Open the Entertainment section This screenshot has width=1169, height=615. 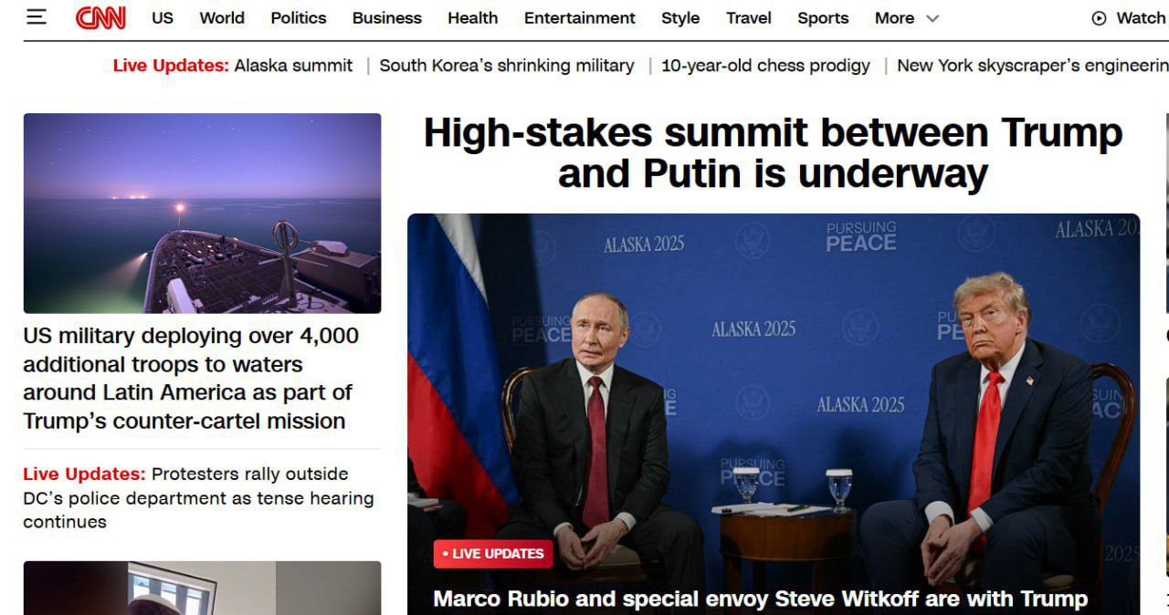(x=580, y=17)
